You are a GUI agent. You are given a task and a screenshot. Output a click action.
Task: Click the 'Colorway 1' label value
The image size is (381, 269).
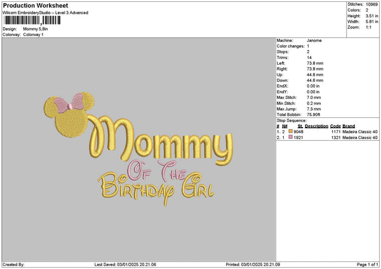coord(33,35)
